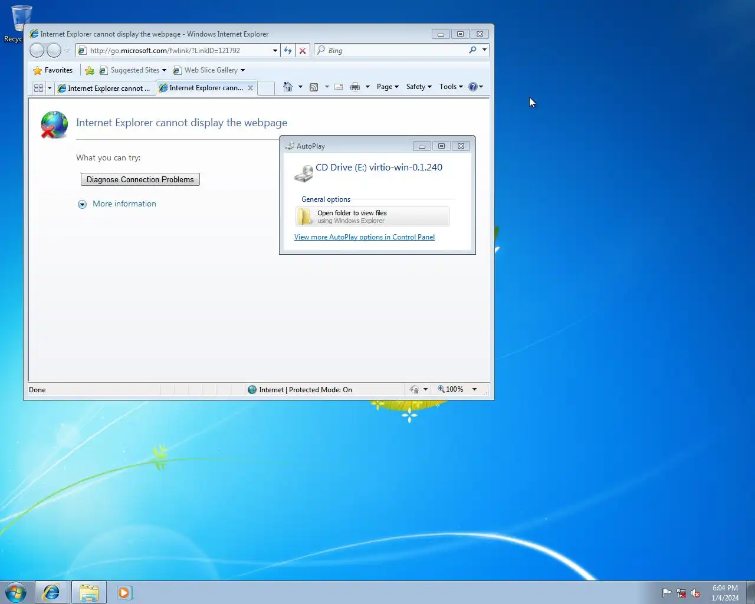Click the More information link text
Viewport: 755px width, 604px height.
(124, 204)
